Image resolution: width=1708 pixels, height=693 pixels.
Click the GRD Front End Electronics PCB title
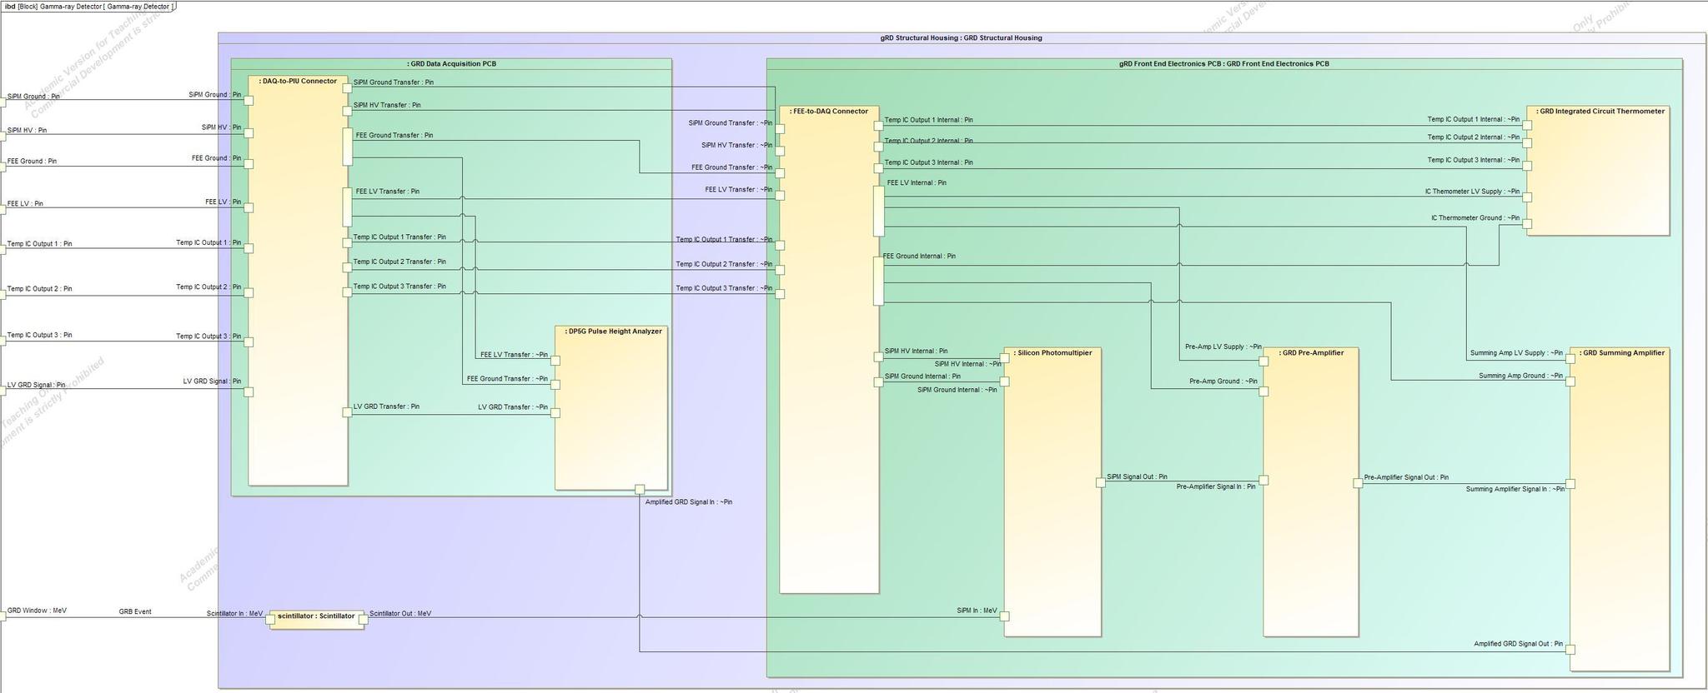pyautogui.click(x=1224, y=63)
